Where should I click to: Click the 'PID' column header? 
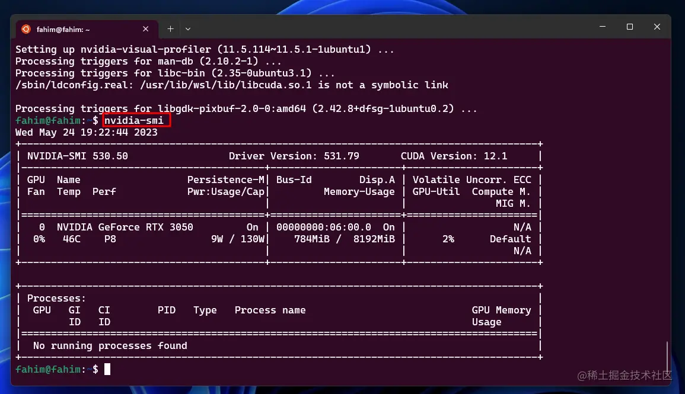(x=167, y=310)
